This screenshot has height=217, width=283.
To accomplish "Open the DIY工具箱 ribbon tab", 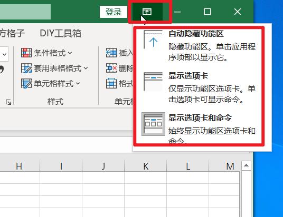I will point(61,33).
